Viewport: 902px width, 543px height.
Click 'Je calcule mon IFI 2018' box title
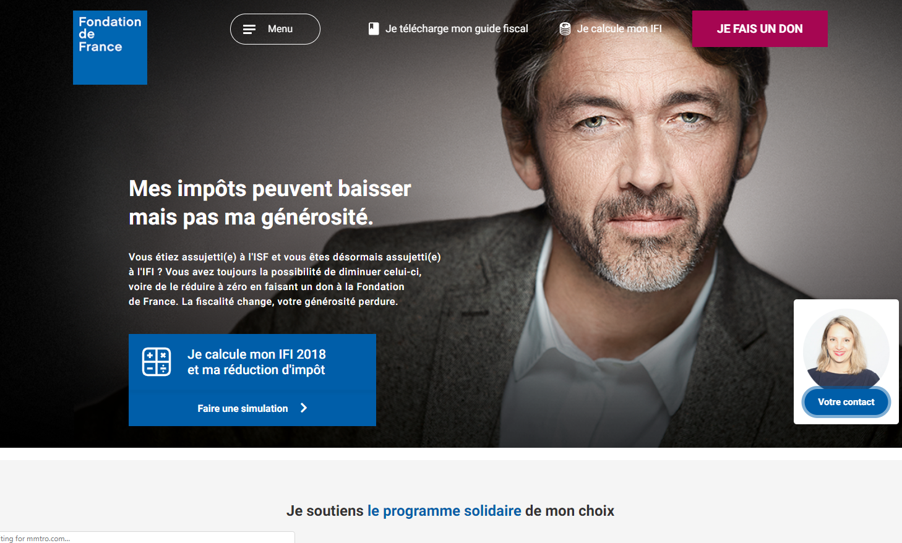pyautogui.click(x=257, y=354)
